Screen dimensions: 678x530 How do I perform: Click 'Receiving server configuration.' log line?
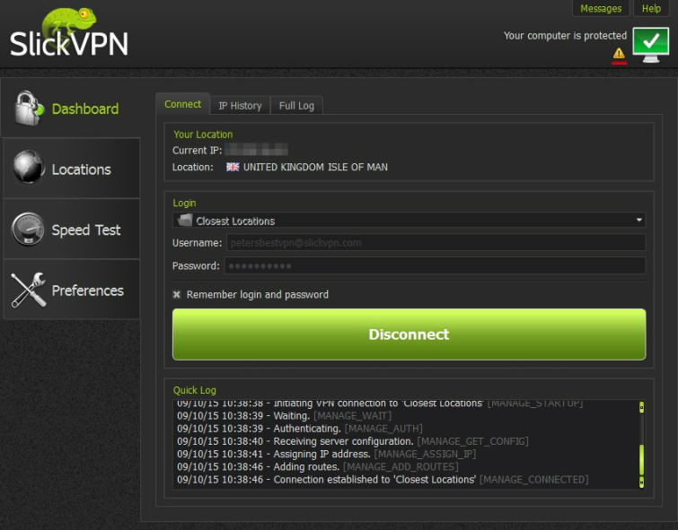(353, 441)
